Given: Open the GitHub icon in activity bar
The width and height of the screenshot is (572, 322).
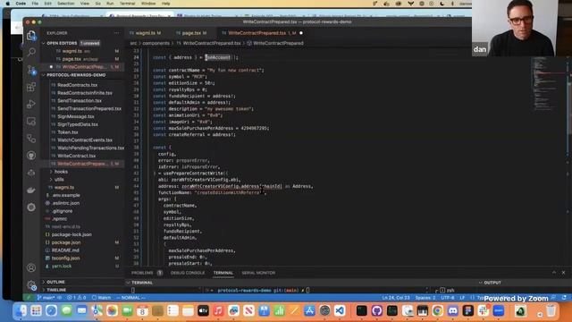Looking at the screenshot, I should pyautogui.click(x=31, y=156).
